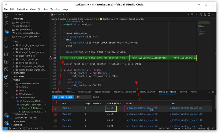
Task: Click the remote window indicator in status bar
Action: 5,128
